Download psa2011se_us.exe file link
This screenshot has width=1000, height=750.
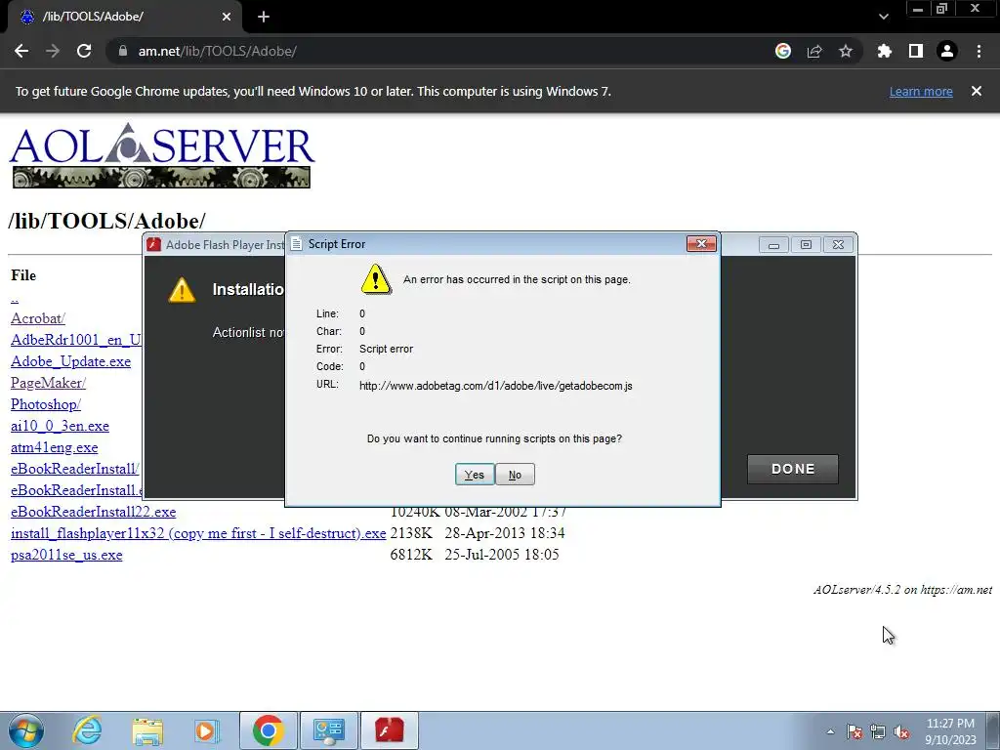point(66,555)
